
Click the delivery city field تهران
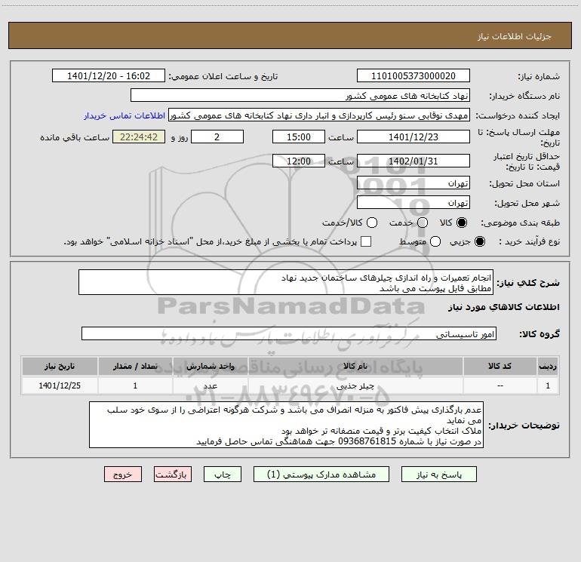[413, 203]
